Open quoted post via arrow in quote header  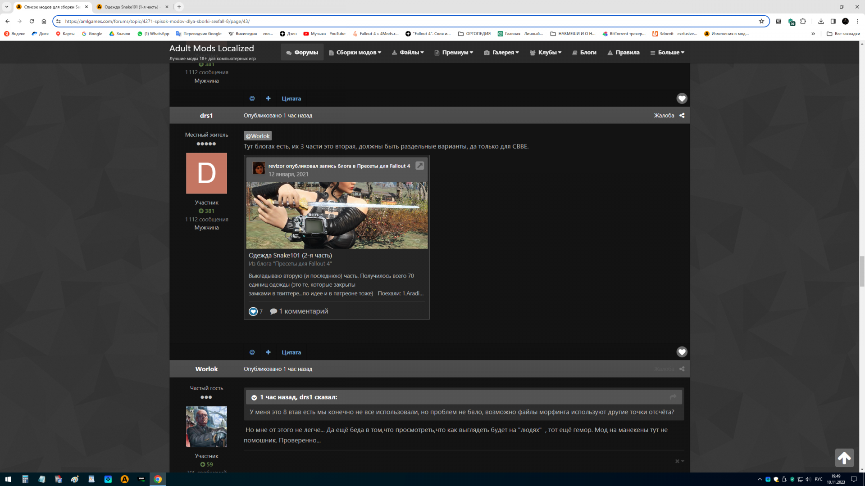[x=673, y=397]
